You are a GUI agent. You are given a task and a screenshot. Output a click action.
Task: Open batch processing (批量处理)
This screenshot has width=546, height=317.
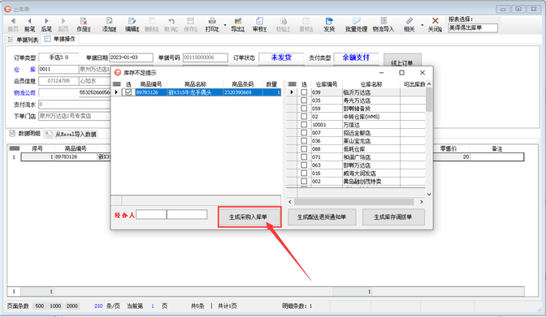(356, 24)
